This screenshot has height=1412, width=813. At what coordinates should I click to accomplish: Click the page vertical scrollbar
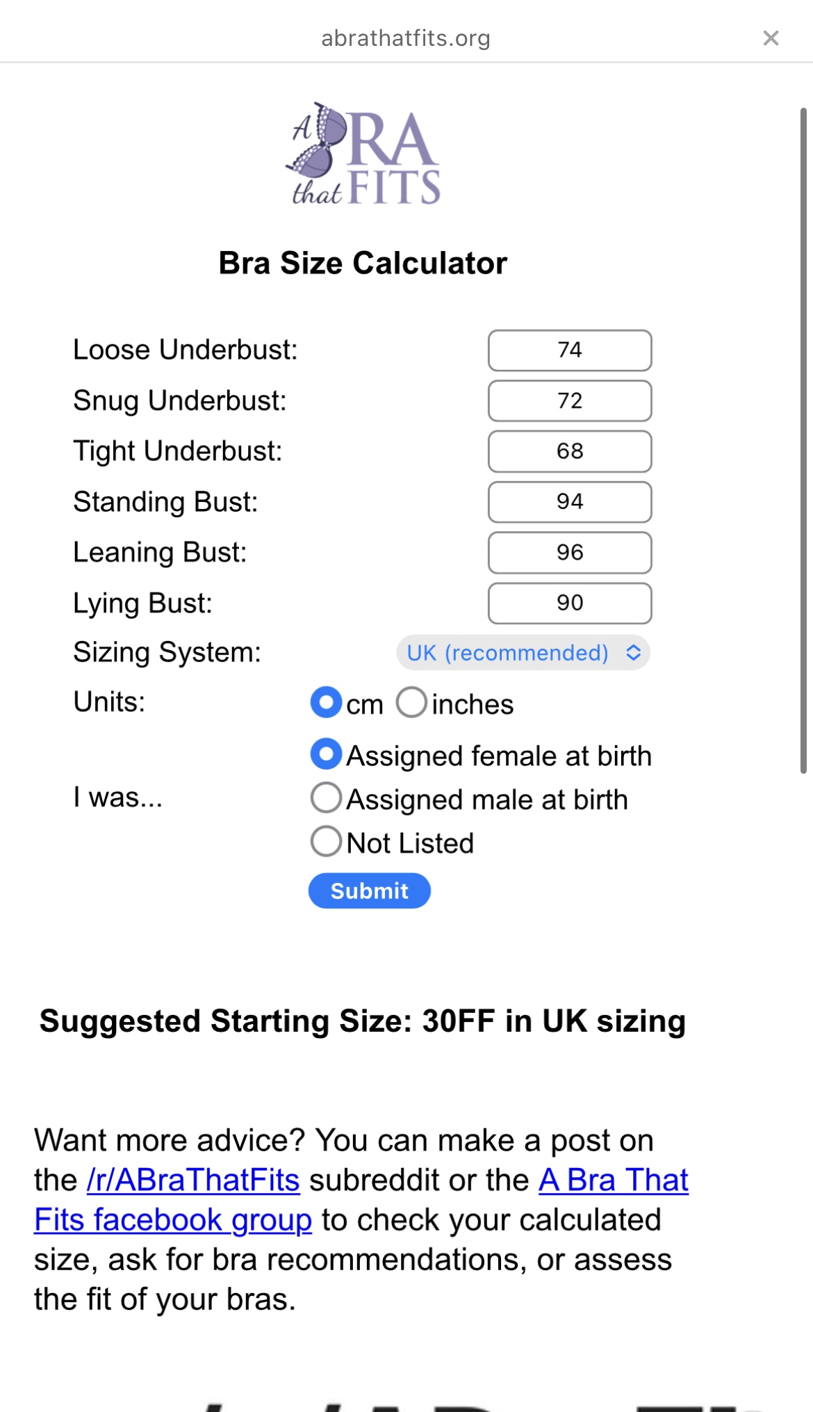[x=803, y=441]
